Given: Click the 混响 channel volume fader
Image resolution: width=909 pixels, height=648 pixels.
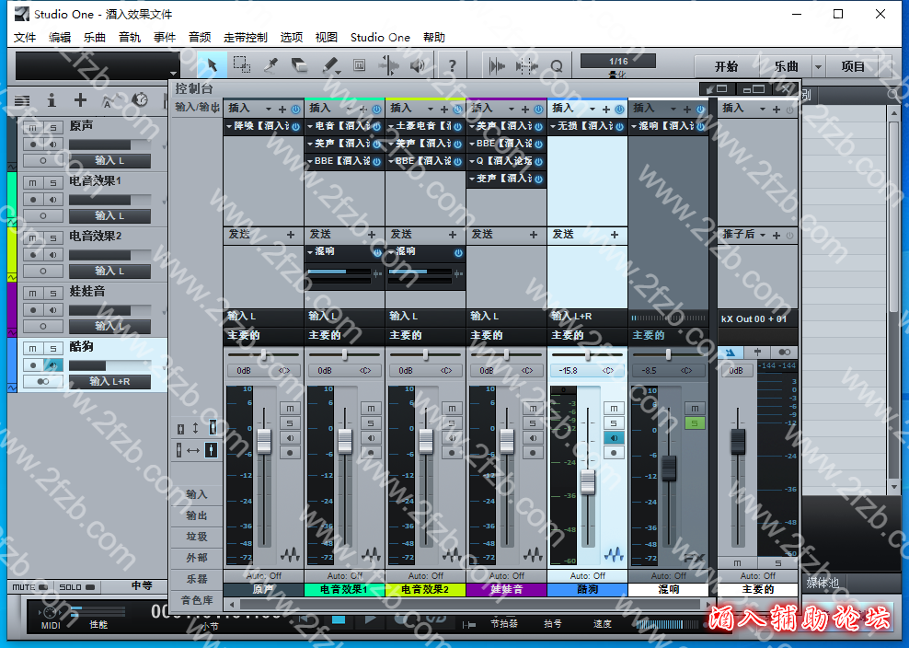Looking at the screenshot, I should 669,468.
